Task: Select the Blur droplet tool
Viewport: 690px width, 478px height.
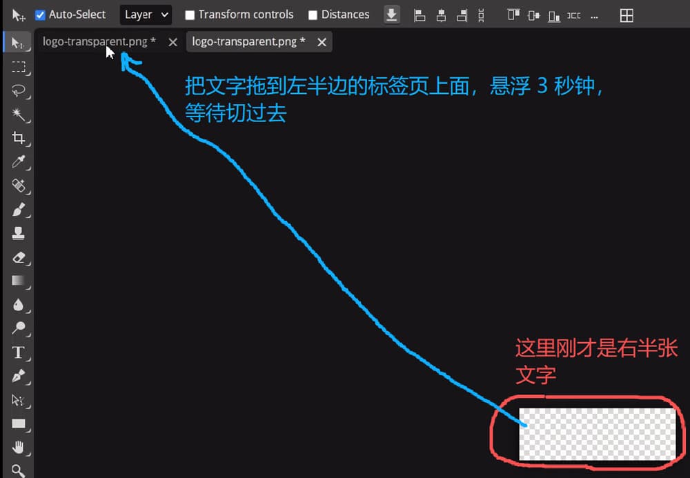Action: (18, 304)
